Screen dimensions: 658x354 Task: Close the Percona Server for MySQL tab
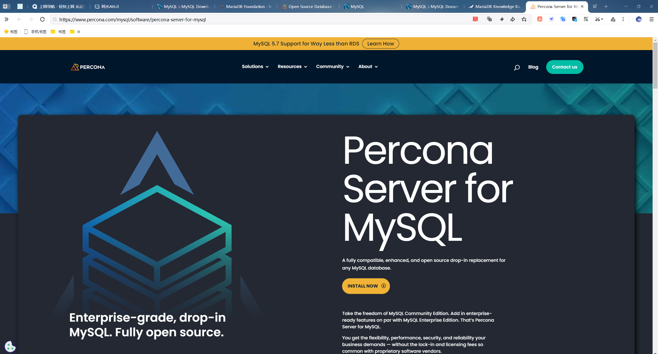582,6
